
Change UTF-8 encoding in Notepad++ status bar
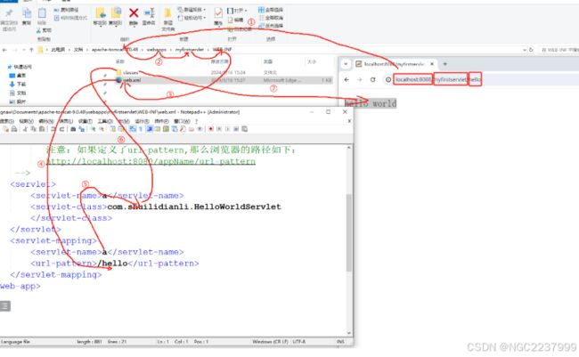point(299,342)
